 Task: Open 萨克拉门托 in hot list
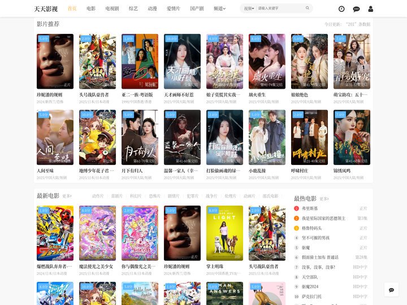click(311, 297)
